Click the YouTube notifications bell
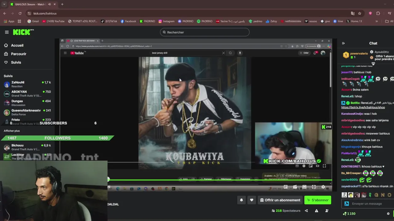Screen dimensions: 394x221 point(315,53)
